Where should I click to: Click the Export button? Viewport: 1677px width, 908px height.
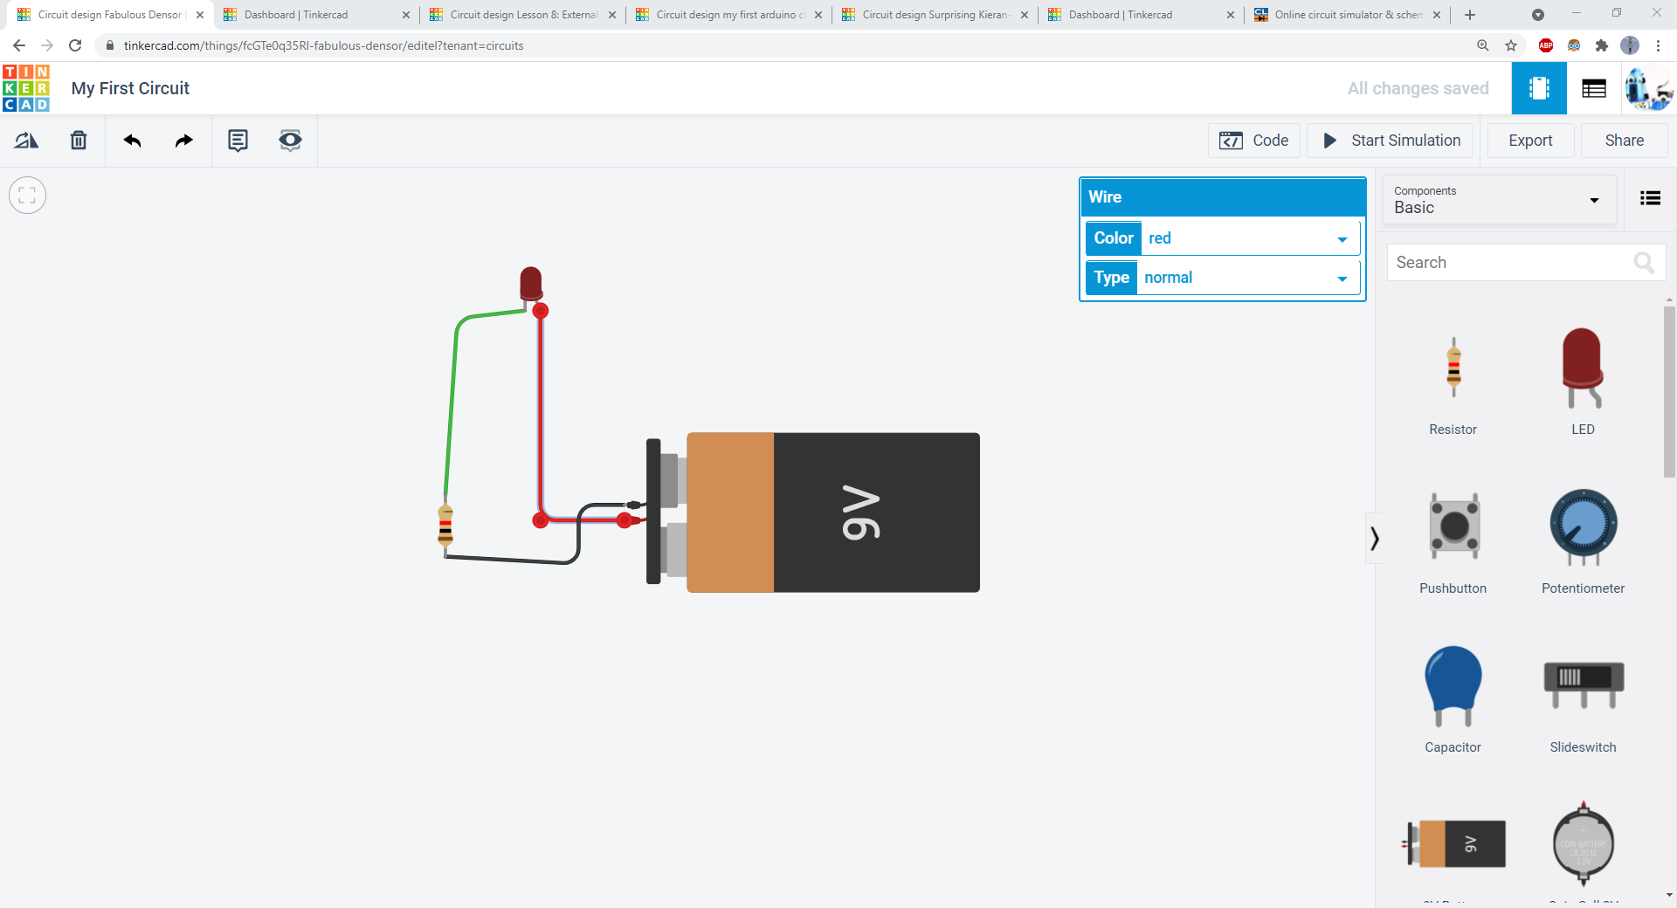1529,140
